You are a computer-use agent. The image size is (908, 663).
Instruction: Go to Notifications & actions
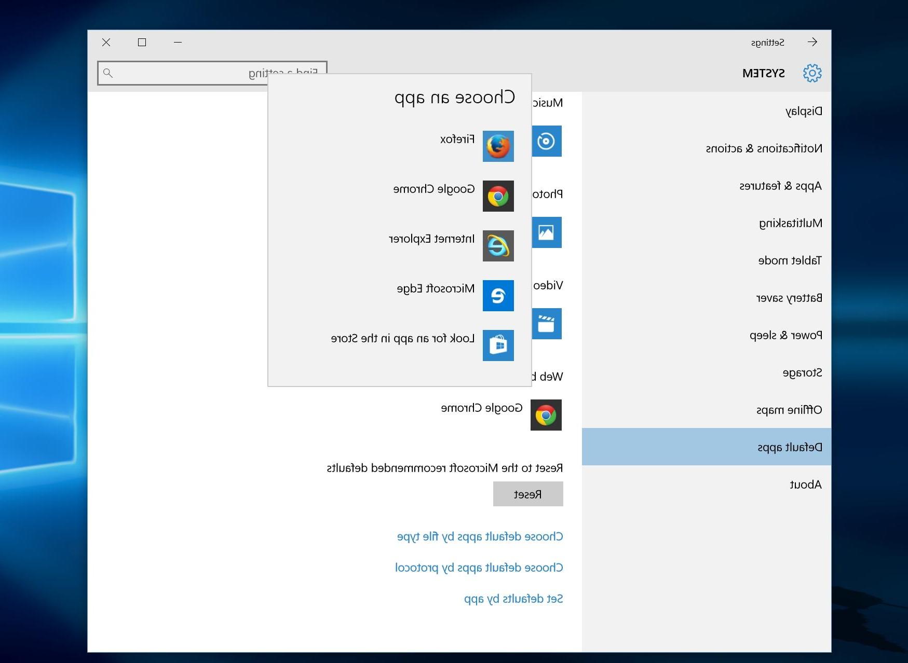click(707, 148)
